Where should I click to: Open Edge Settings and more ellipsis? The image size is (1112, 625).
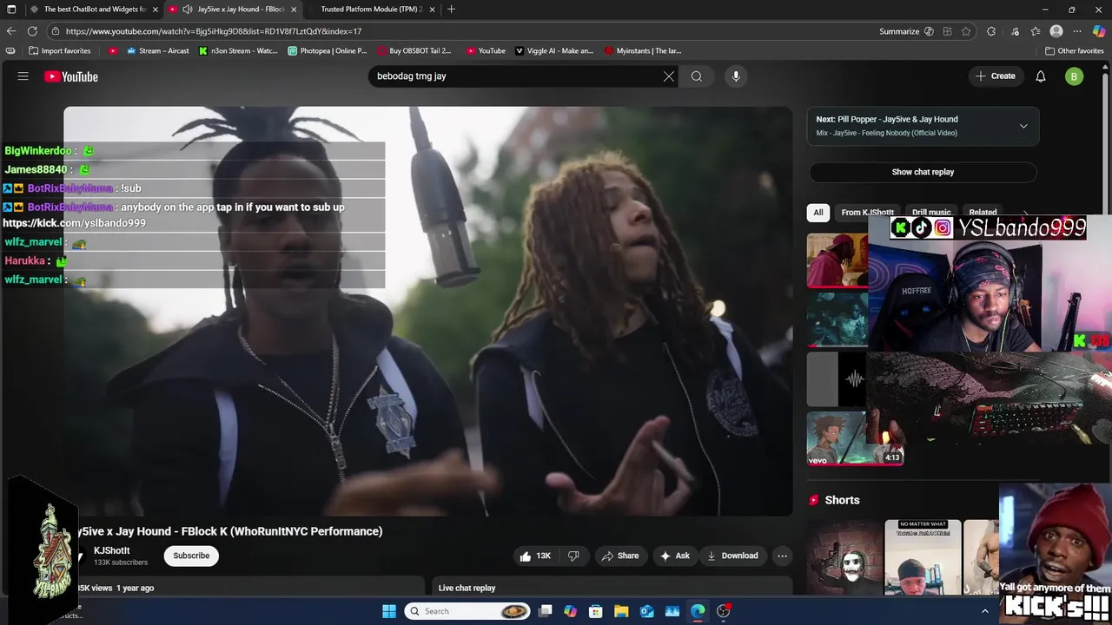[x=1077, y=31]
